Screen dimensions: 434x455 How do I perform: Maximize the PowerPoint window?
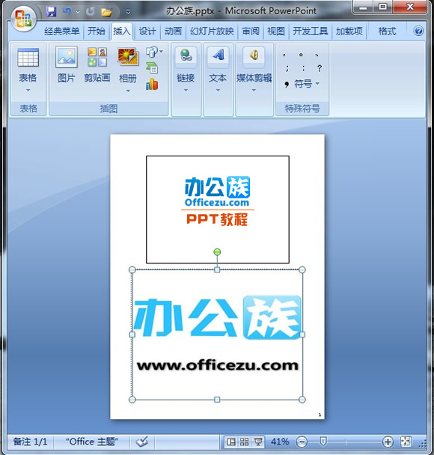(x=382, y=7)
